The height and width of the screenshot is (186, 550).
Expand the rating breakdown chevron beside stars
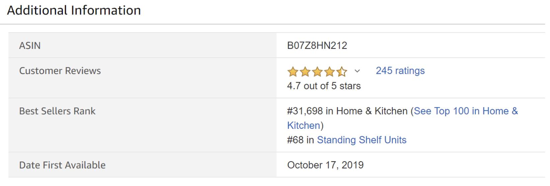click(357, 71)
